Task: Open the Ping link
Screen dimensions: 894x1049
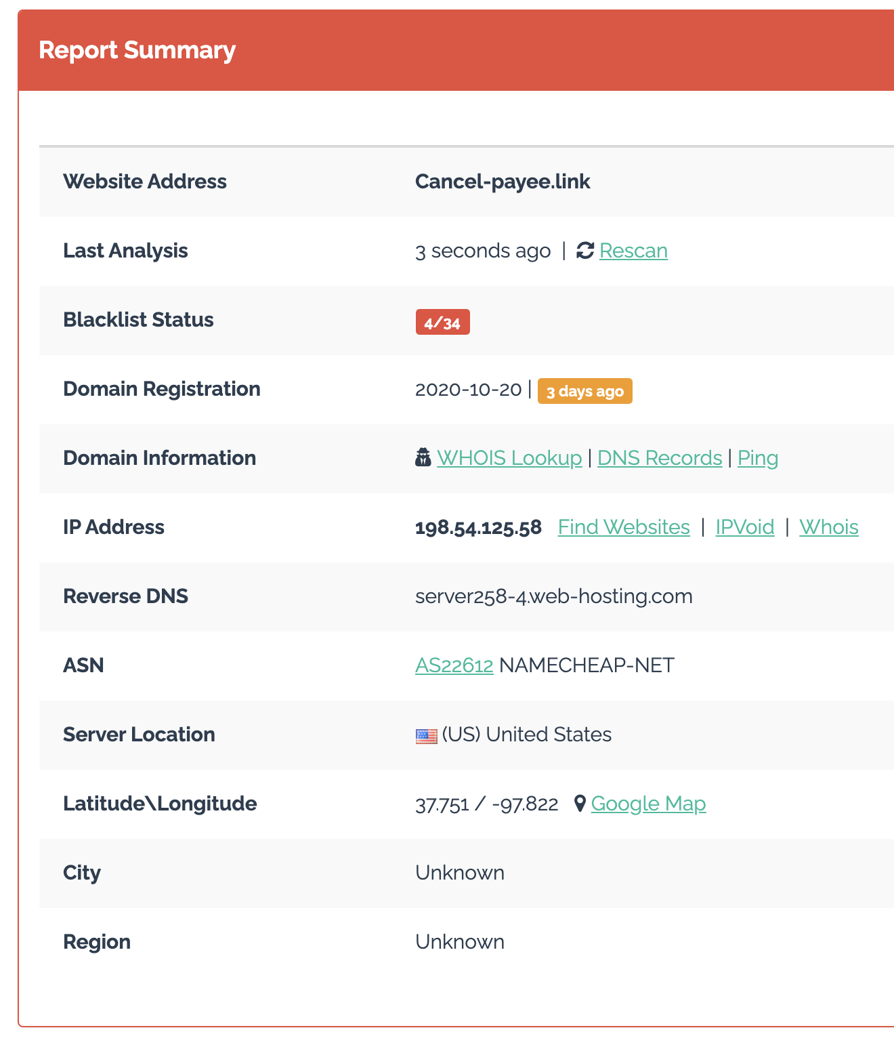Action: (757, 458)
